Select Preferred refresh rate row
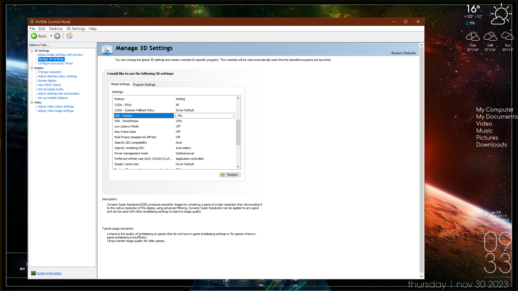Screen dimensions: 518x291 pos(175,159)
